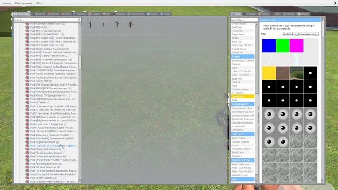Viewport: 338px width, 190px height.
Task: Click icon beside FNAF PPPS PLUSHIES PACK
Action: click(27, 34)
